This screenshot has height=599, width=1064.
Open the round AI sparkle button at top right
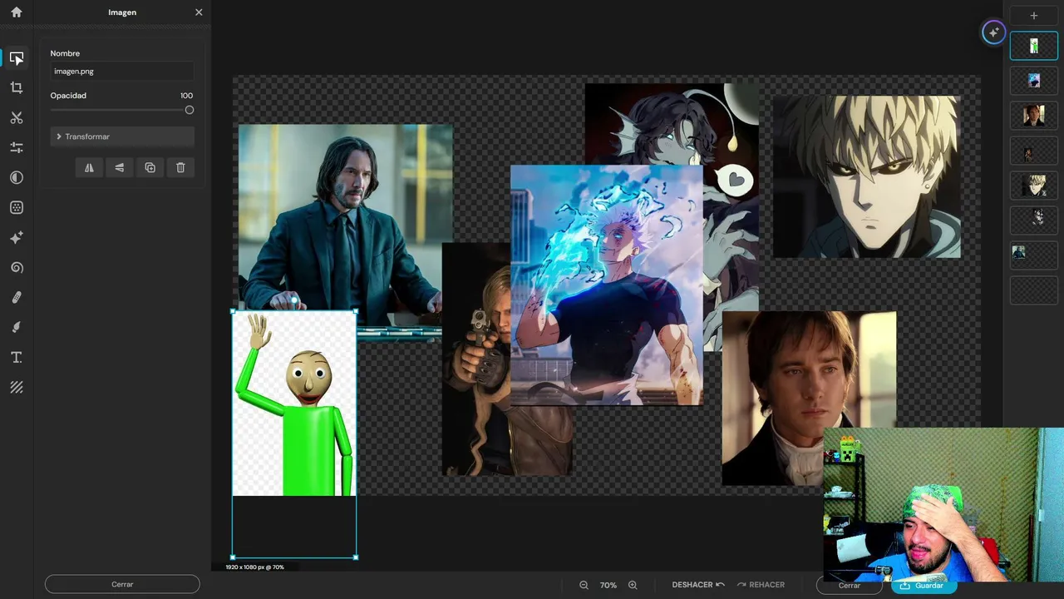tap(993, 32)
